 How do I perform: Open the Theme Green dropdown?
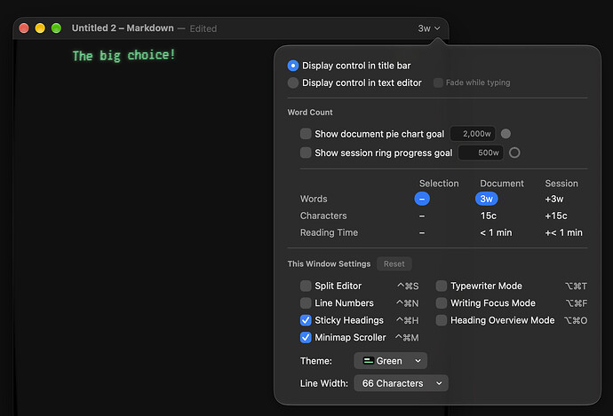click(390, 361)
